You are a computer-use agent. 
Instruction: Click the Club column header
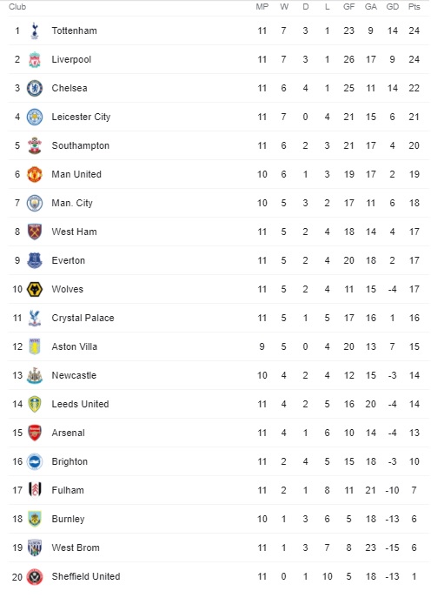coord(17,7)
